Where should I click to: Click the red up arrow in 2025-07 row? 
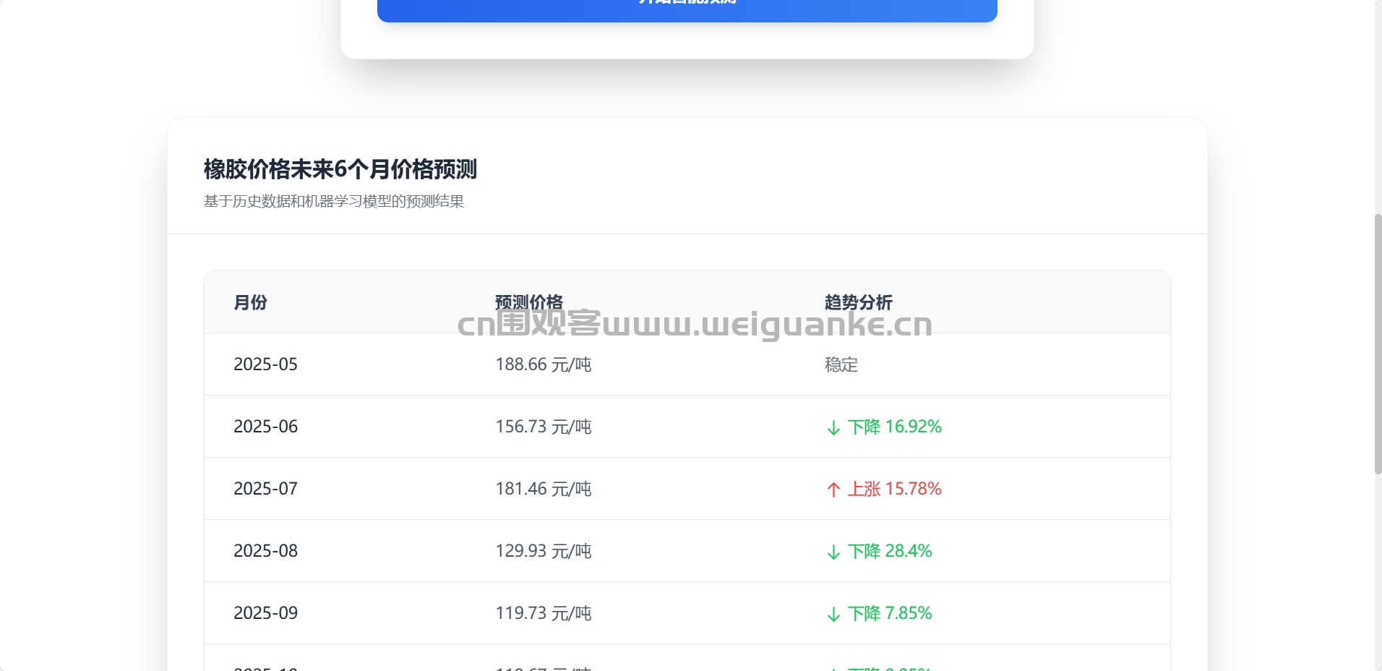833,490
